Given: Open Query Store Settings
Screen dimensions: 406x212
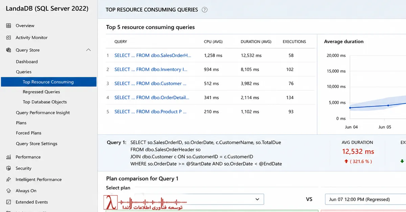Looking at the screenshot, I should 37,143.
